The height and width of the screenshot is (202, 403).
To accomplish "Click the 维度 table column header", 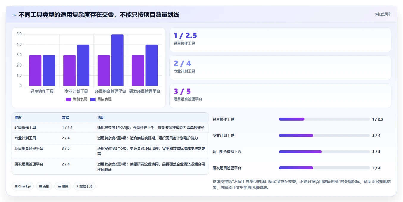I will click(x=18, y=118).
